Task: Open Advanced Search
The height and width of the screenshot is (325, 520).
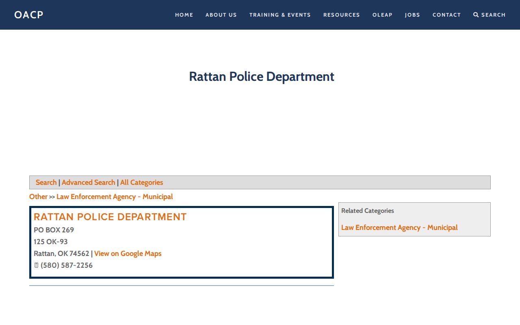Action: click(x=88, y=182)
